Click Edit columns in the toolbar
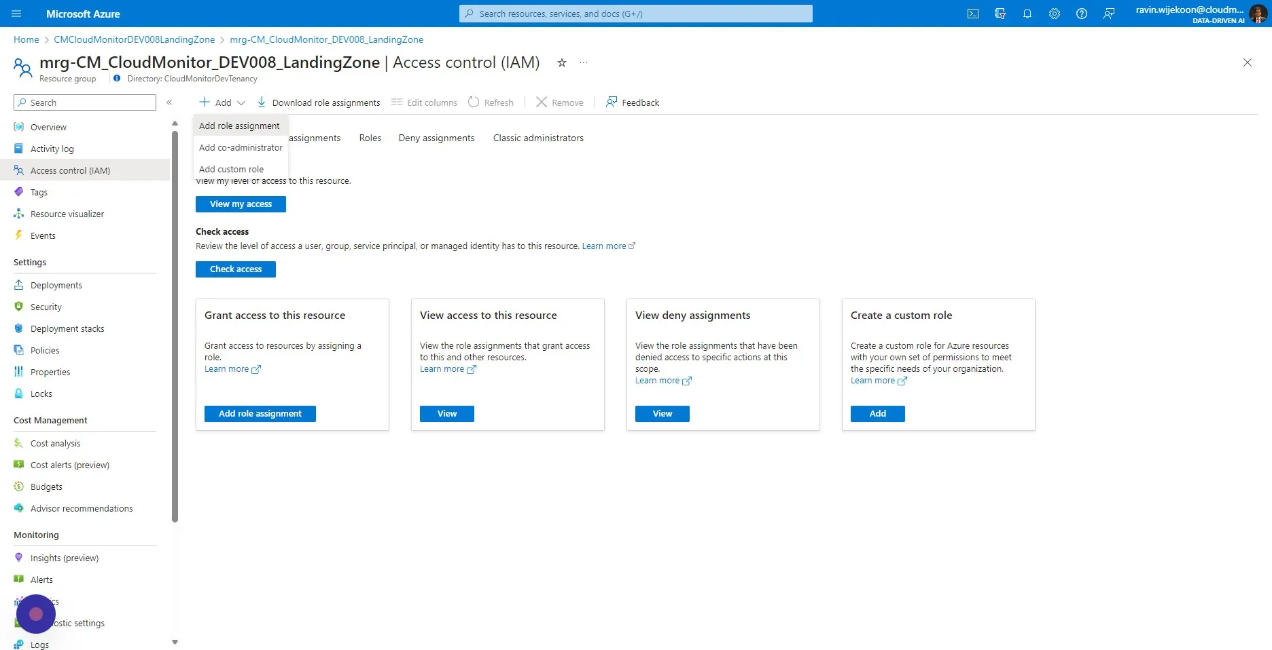The width and height of the screenshot is (1272, 650). (x=424, y=102)
